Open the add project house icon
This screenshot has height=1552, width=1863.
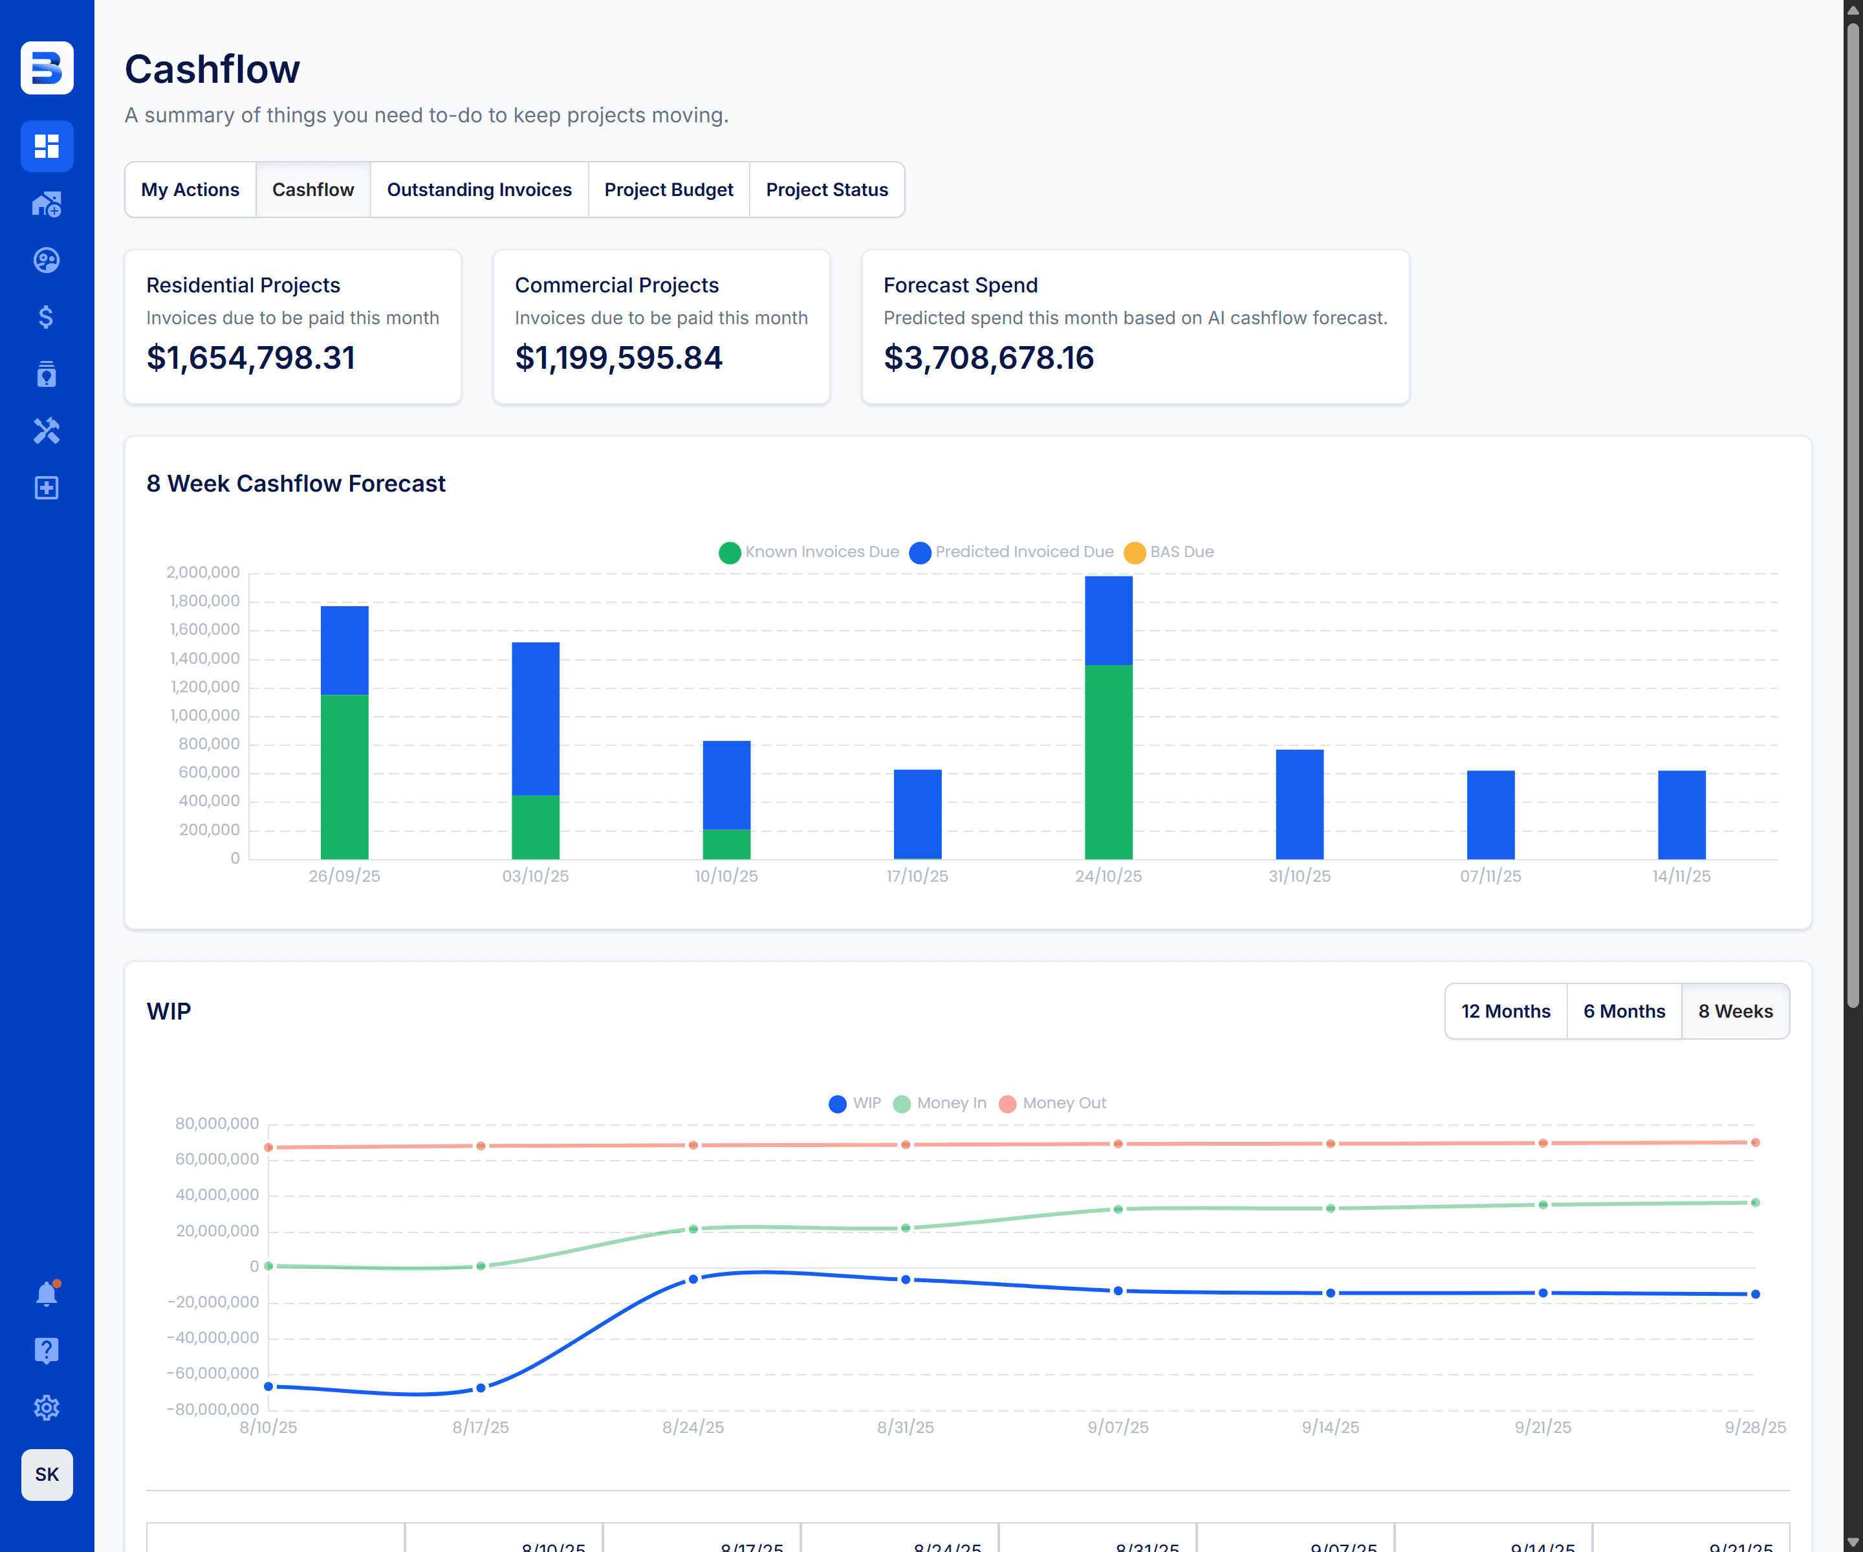[x=46, y=204]
